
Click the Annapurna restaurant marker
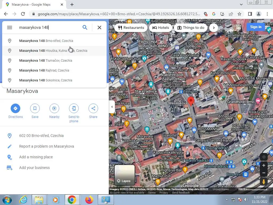(x=239, y=117)
